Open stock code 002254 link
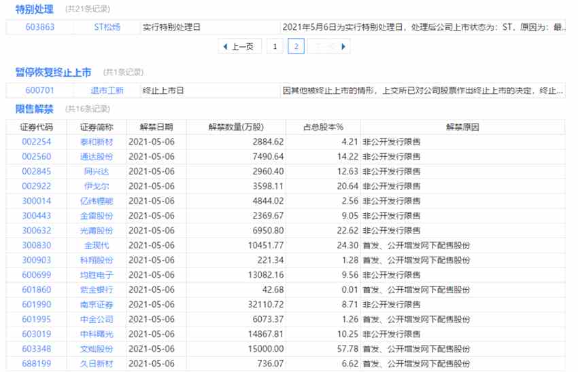The width and height of the screenshot is (578, 372). click(x=36, y=142)
